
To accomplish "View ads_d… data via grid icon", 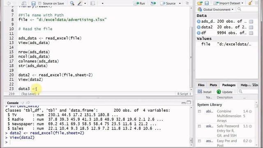I will tap(251, 21).
